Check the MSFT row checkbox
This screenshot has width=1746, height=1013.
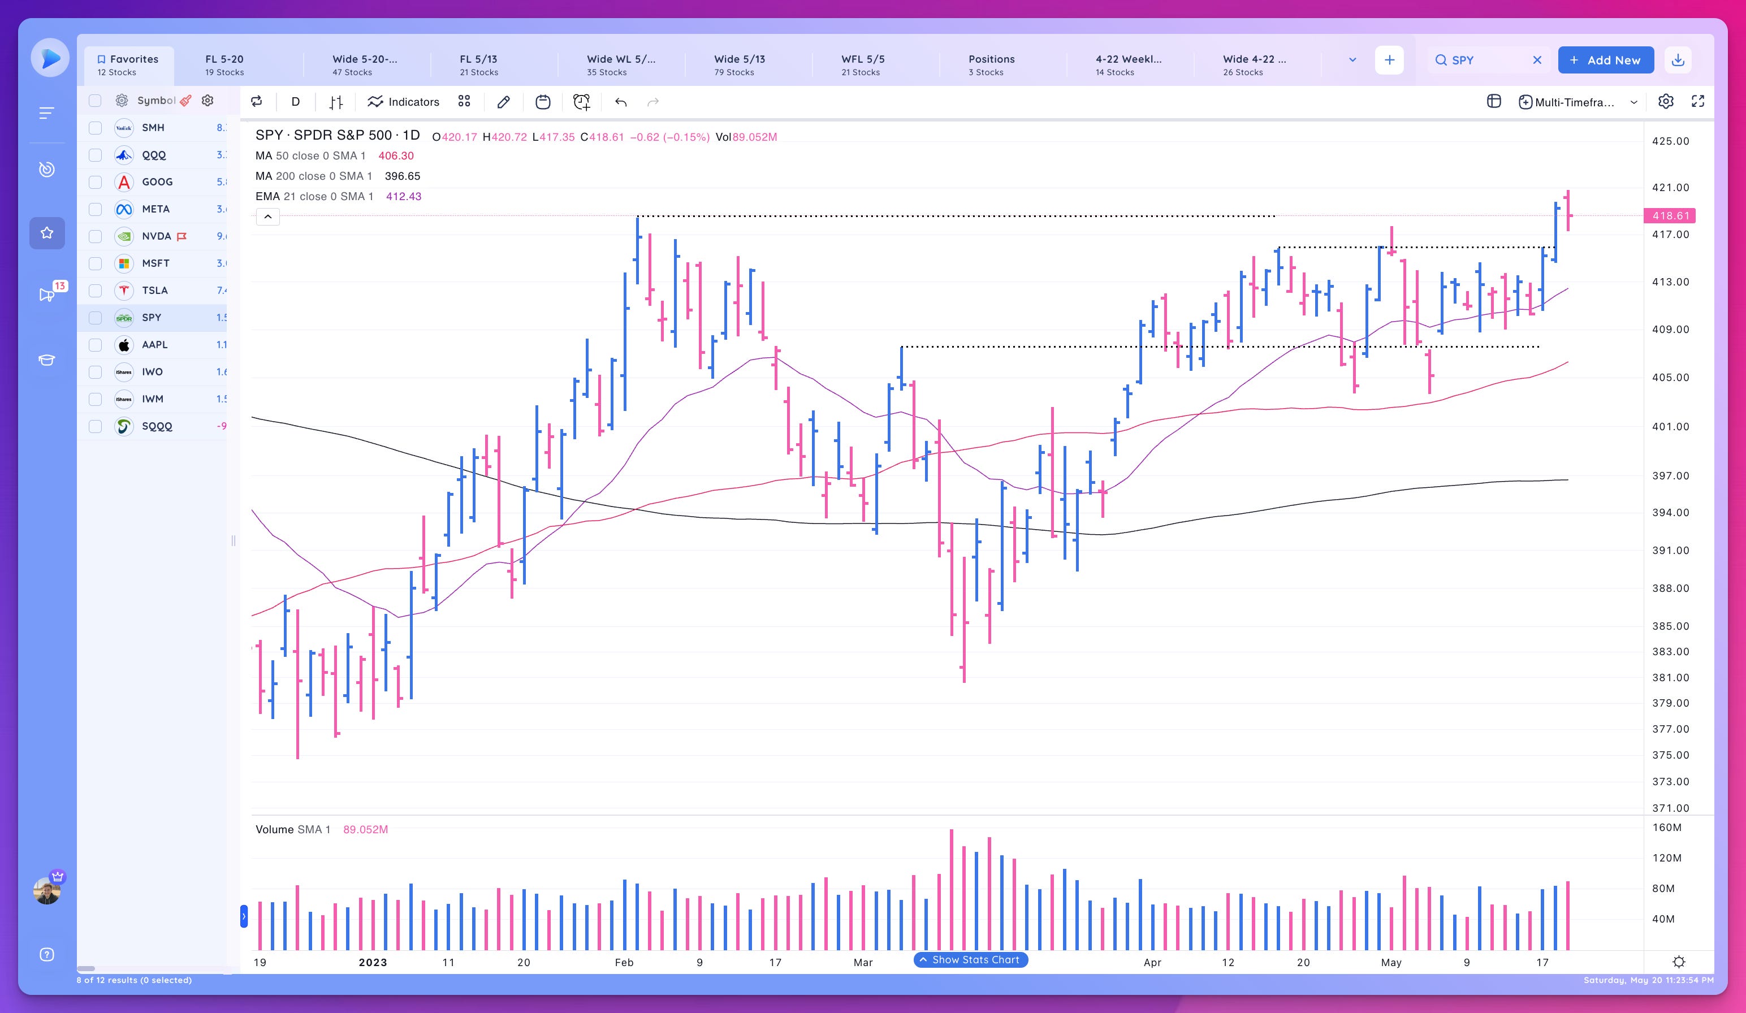[96, 263]
